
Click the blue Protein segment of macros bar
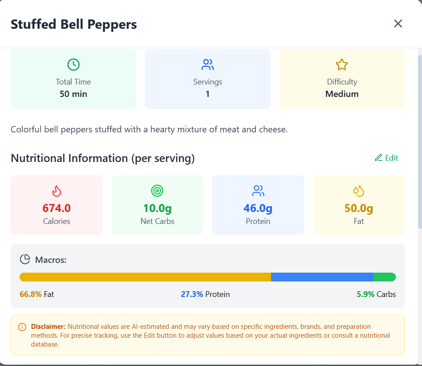coord(322,277)
